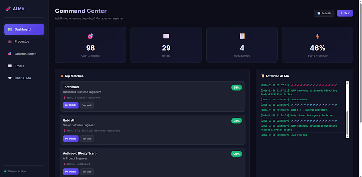Click the Command Center heading
Screen dimensions: 362x177
[x=81, y=11]
